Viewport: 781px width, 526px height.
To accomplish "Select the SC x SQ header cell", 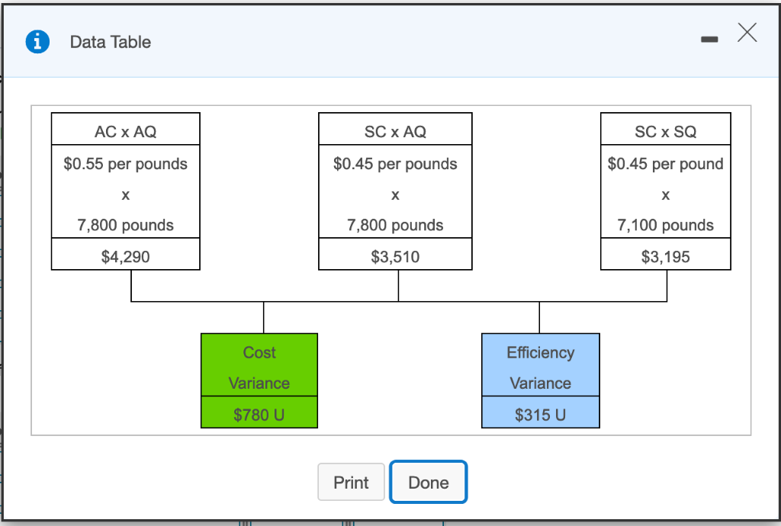I will [665, 130].
